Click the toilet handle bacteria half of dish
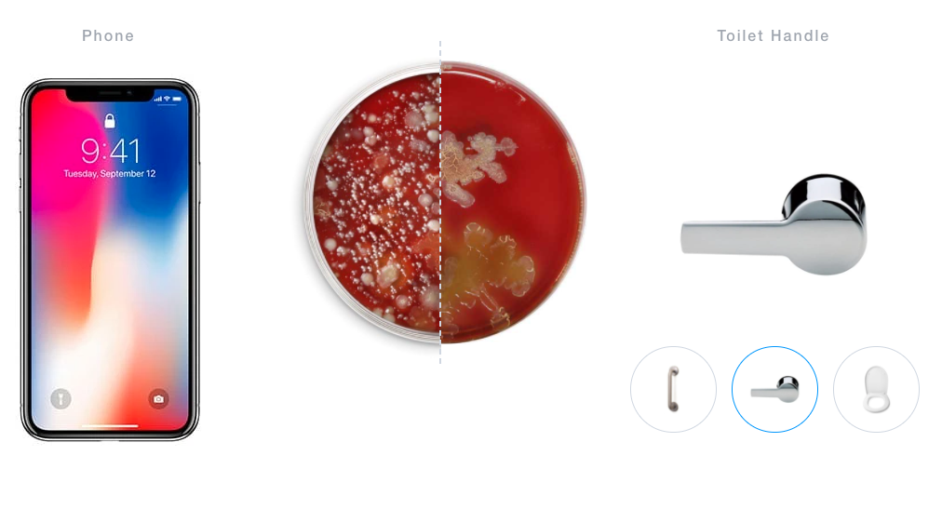The width and height of the screenshot is (942, 509). click(x=514, y=202)
